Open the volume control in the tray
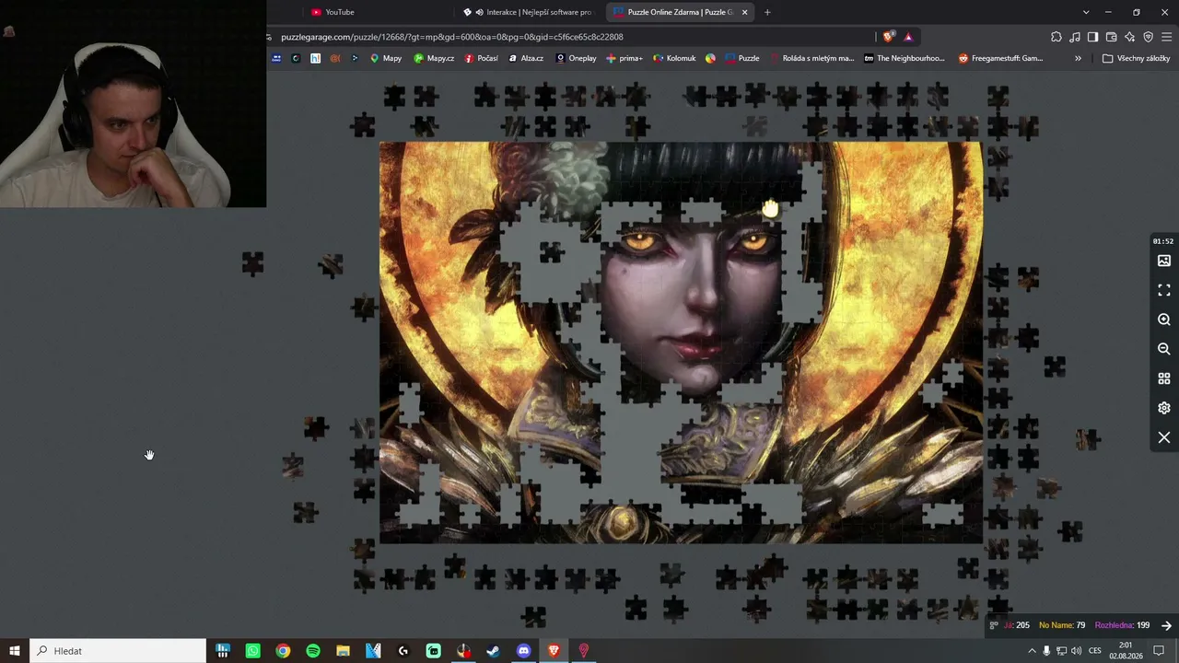The image size is (1179, 663). pyautogui.click(x=1077, y=651)
